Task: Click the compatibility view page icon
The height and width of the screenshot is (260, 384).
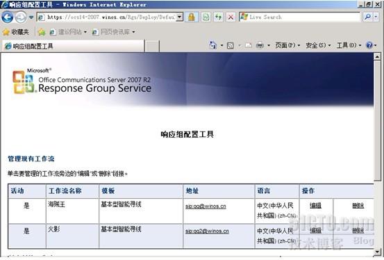Action: pos(206,17)
